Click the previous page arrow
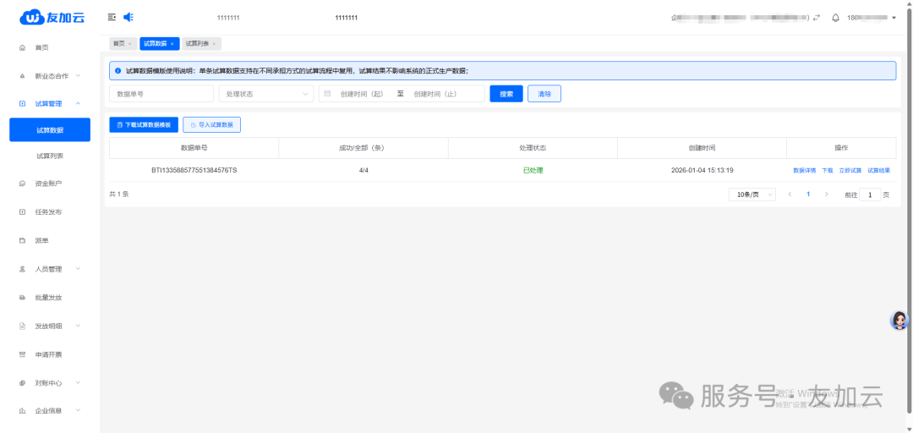This screenshot has height=433, width=913. click(790, 194)
